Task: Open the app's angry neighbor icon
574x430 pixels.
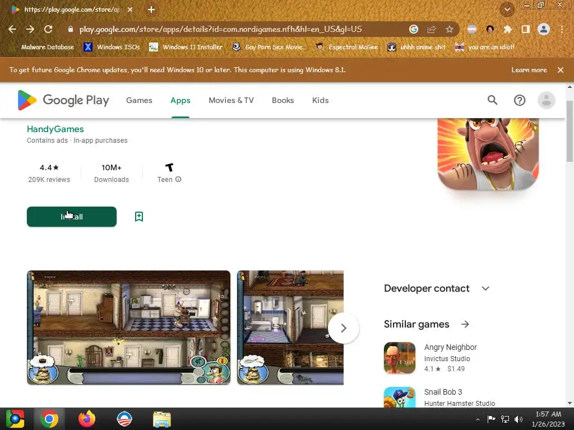Action: [488, 153]
